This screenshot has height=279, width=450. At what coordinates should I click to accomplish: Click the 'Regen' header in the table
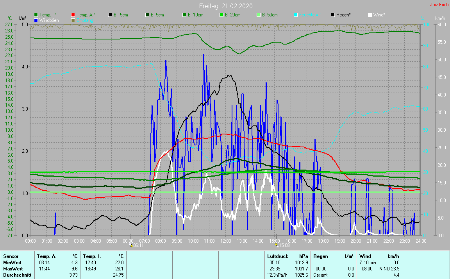pos(320,256)
